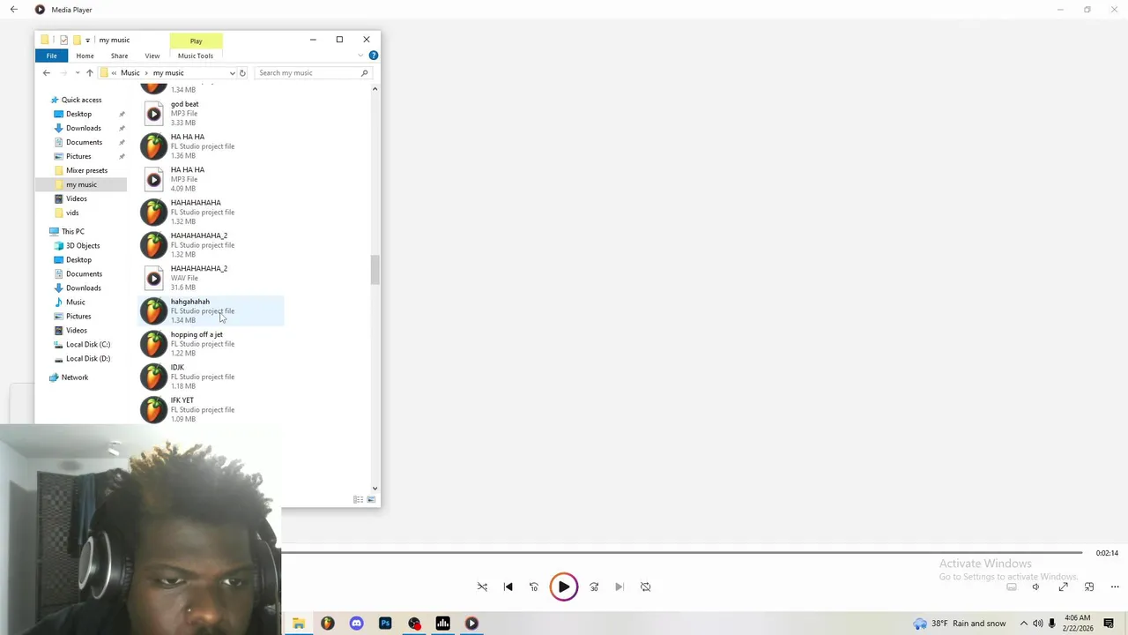This screenshot has width=1128, height=635.
Task: Skip forward 30 seconds
Action: coord(594,586)
